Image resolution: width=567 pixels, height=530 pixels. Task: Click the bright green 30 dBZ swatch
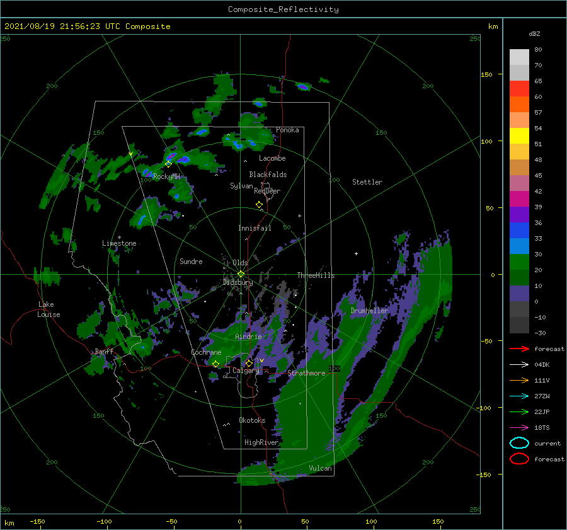tap(519, 262)
